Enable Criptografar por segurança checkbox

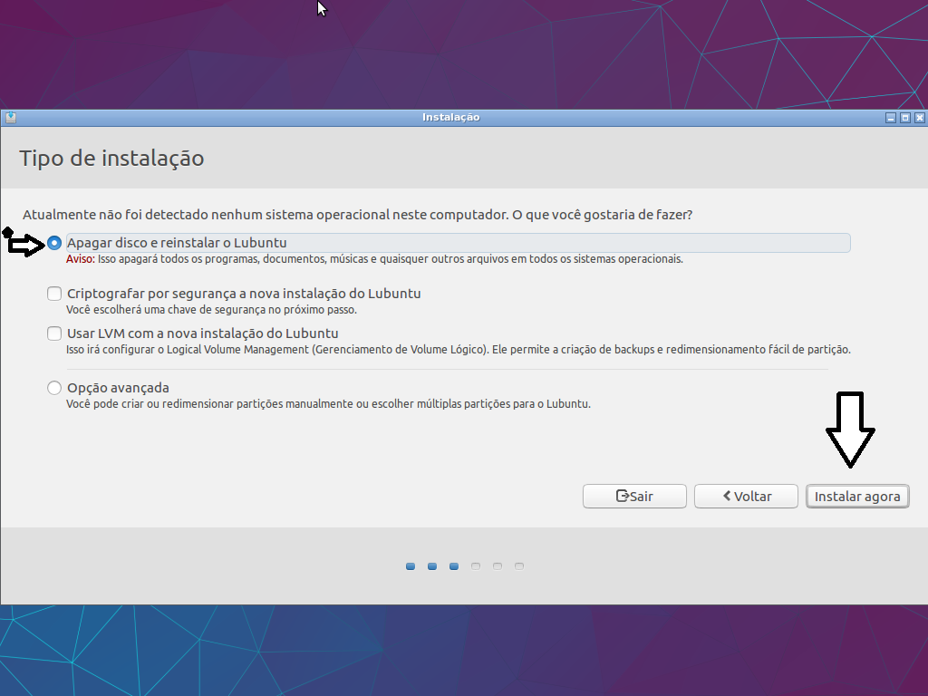(x=53, y=294)
